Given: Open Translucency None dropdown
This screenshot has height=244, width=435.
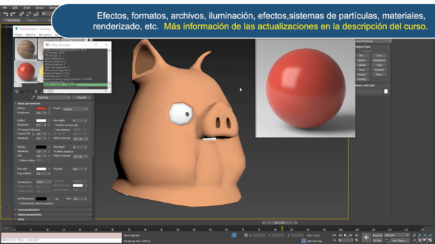Looking at the screenshot, I should click(x=43, y=182).
